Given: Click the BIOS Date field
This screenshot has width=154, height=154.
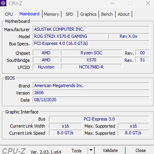Looking at the screenshot, I should coord(91,100).
